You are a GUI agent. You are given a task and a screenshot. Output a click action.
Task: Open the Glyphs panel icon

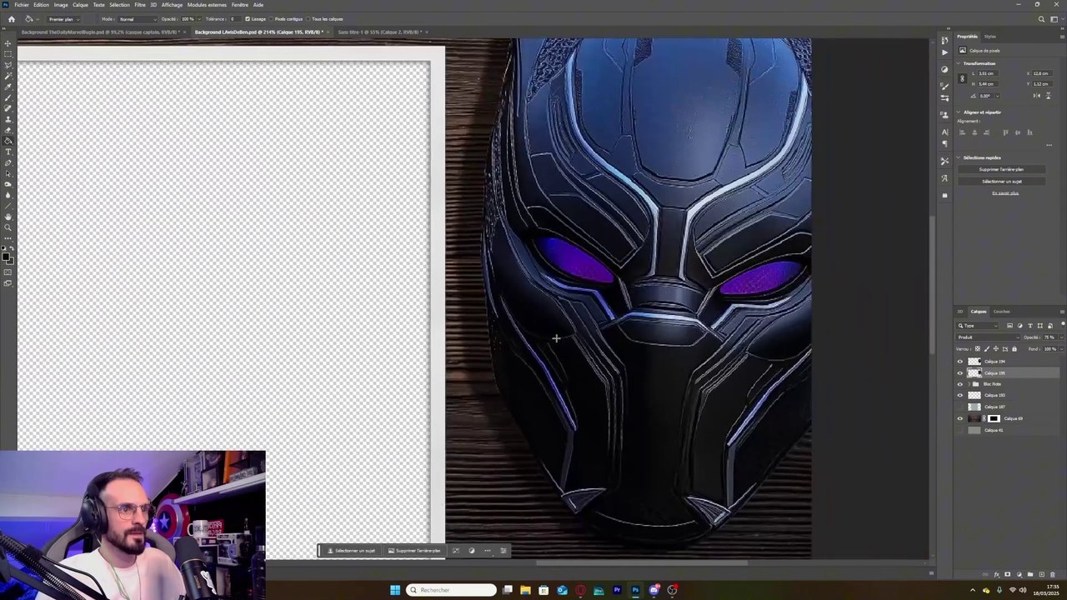[x=944, y=178]
